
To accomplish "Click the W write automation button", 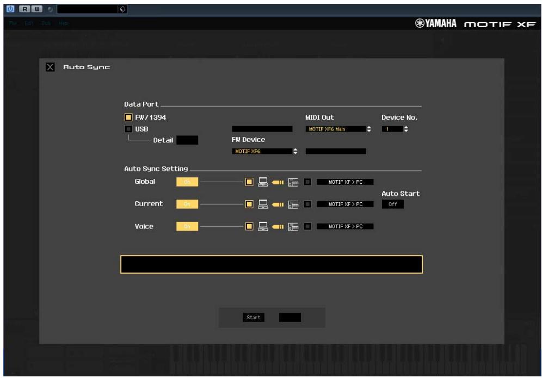I will [x=37, y=9].
